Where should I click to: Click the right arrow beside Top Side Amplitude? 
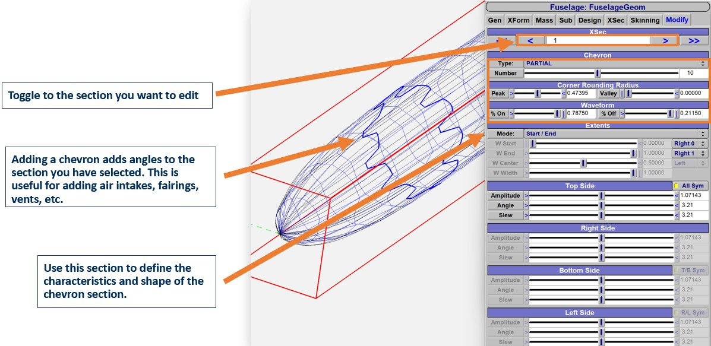click(x=527, y=196)
